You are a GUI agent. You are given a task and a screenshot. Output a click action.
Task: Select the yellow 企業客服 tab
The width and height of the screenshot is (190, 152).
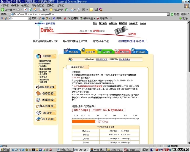pos(89,51)
